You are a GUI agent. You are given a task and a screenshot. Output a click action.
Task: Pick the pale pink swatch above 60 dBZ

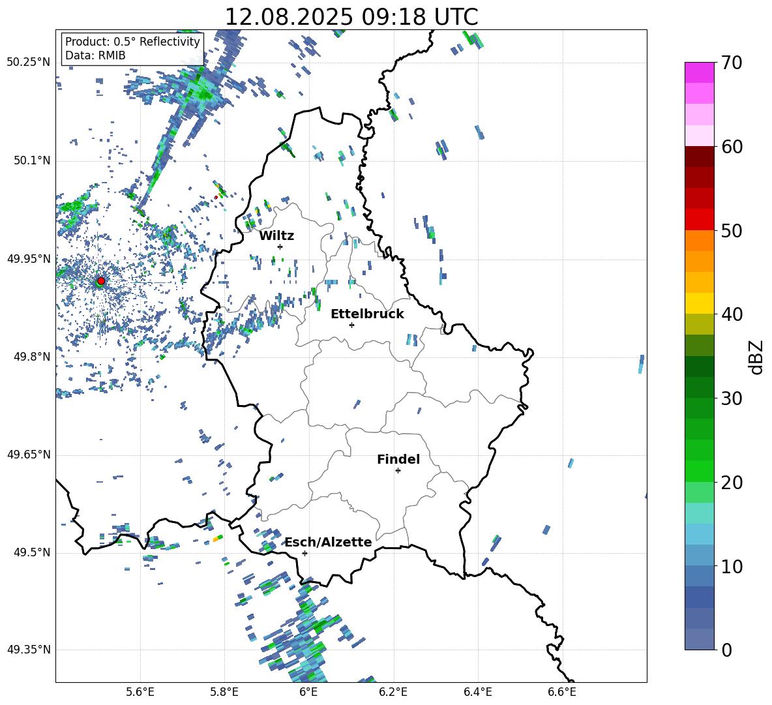coord(700,136)
